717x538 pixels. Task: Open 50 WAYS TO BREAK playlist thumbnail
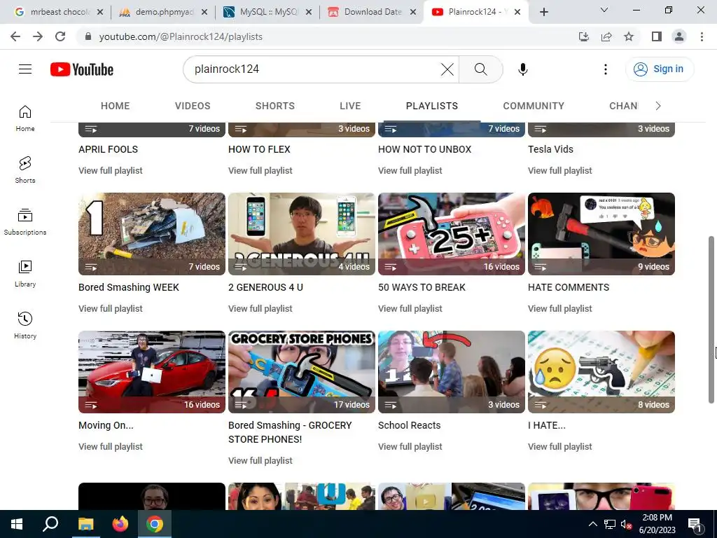[452, 234]
